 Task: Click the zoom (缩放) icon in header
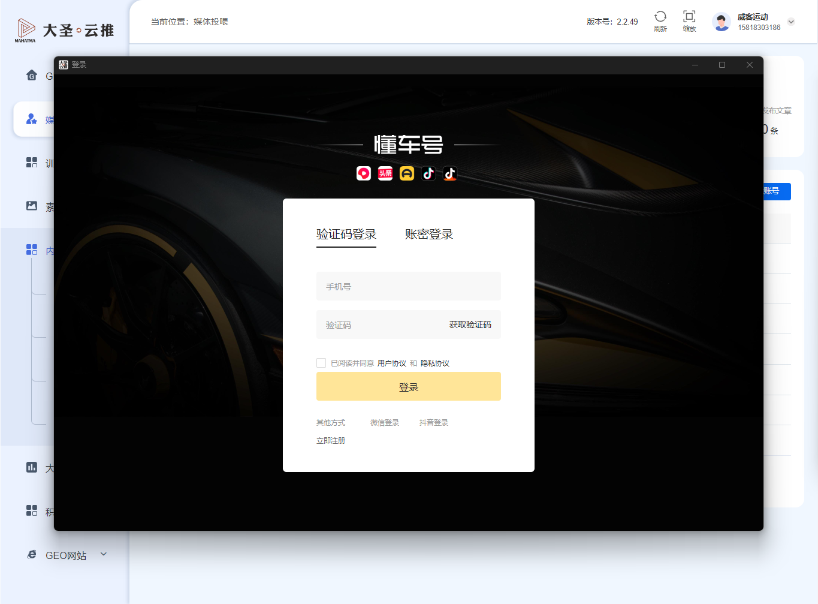(689, 17)
